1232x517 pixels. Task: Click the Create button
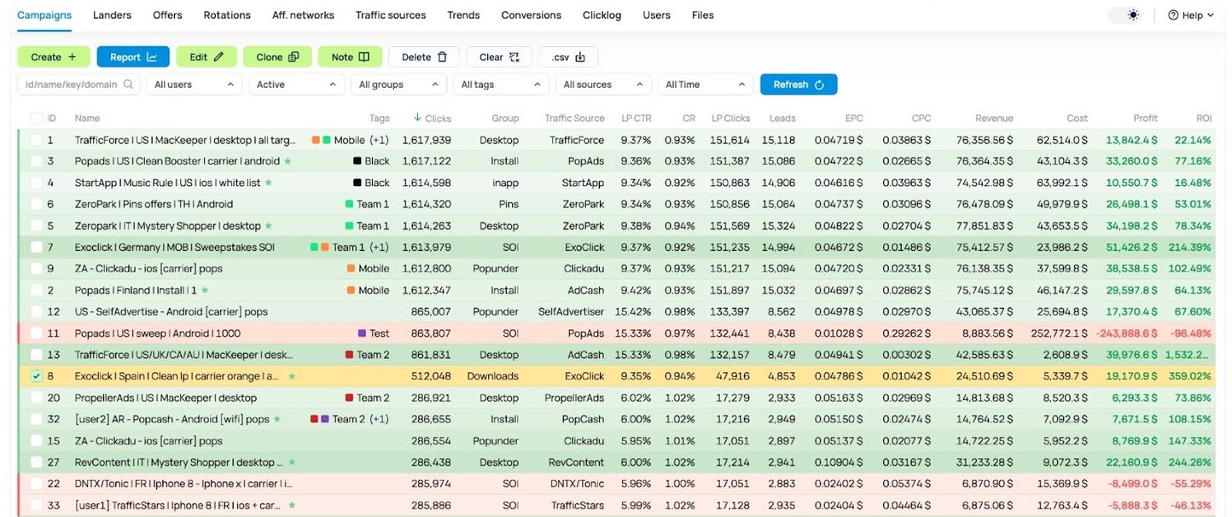pyautogui.click(x=53, y=57)
